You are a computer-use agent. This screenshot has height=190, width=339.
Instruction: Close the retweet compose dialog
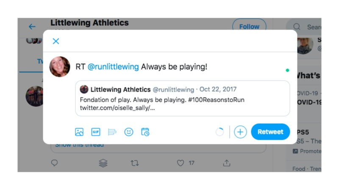click(x=56, y=41)
